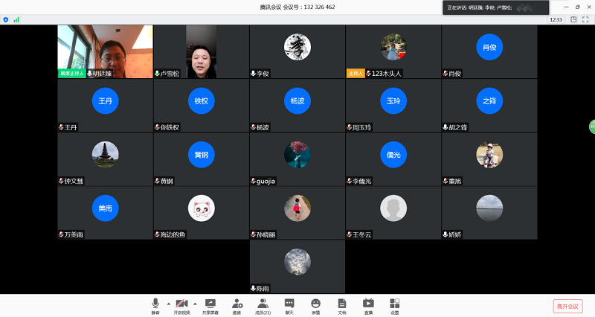595x317 pixels.
Task: Open the 文档 documents icon
Action: (x=341, y=304)
